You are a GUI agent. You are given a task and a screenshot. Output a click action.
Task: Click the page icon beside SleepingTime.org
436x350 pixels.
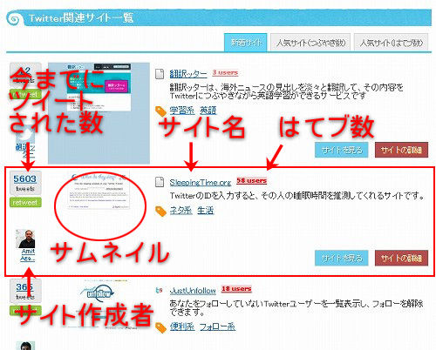pos(160,182)
